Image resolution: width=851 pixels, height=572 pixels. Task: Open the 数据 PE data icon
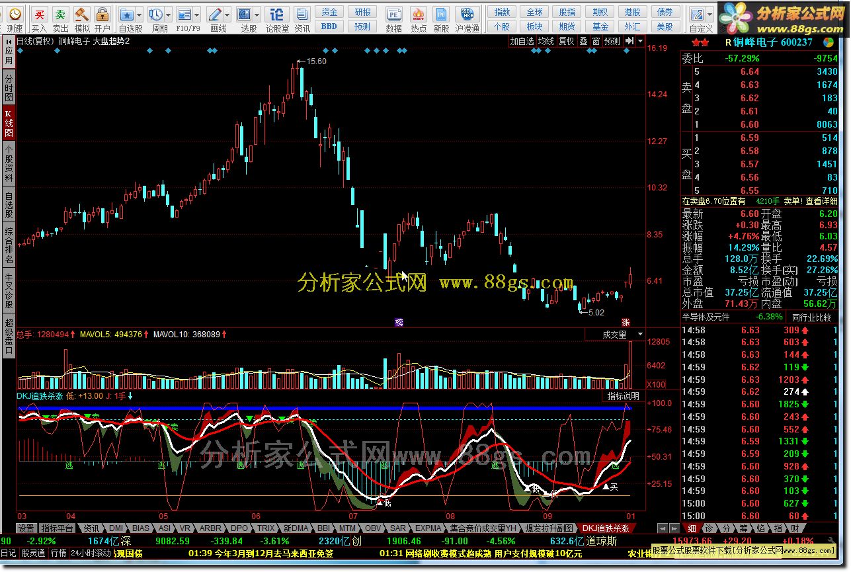point(393,14)
